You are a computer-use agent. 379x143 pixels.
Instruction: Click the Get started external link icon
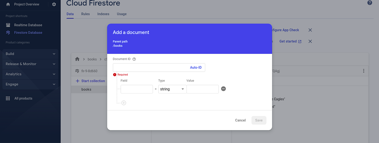[300, 41]
